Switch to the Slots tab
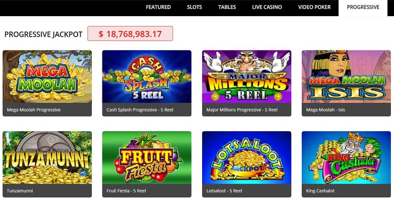Viewport: 394px width, 199px height. (x=195, y=7)
